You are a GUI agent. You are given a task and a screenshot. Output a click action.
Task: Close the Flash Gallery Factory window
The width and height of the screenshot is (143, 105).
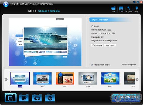(141, 2)
